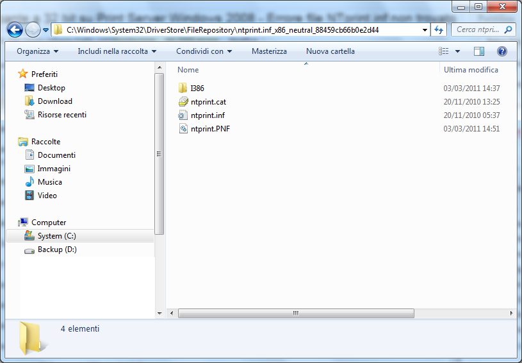
Task: Click the Forward navigation arrow
Action: point(33,30)
